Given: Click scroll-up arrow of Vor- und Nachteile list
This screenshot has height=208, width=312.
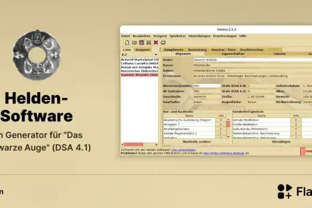Looking at the screenshot, I should pos(228,120).
